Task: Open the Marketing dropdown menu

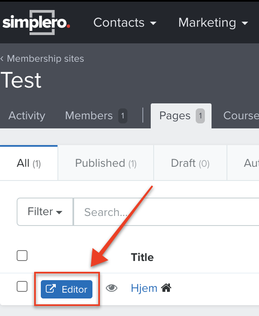Action: click(213, 23)
